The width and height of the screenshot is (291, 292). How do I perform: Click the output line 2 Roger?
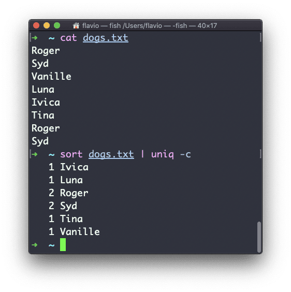tap(68, 193)
